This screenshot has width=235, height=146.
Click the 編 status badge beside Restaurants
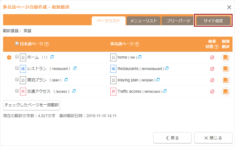pyautogui.click(x=113, y=69)
